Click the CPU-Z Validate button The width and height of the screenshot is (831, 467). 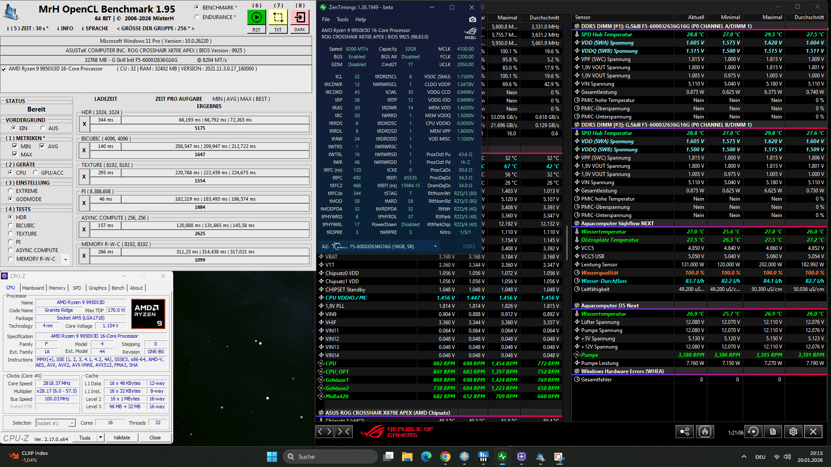(122, 438)
